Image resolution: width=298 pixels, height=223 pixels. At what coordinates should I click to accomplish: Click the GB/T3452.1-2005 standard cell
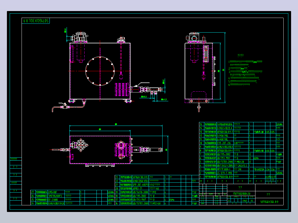[225, 166]
